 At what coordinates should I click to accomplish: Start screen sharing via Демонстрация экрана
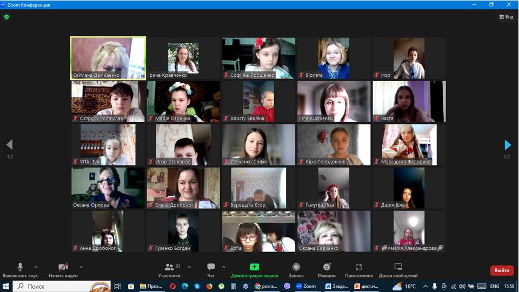pyautogui.click(x=254, y=269)
